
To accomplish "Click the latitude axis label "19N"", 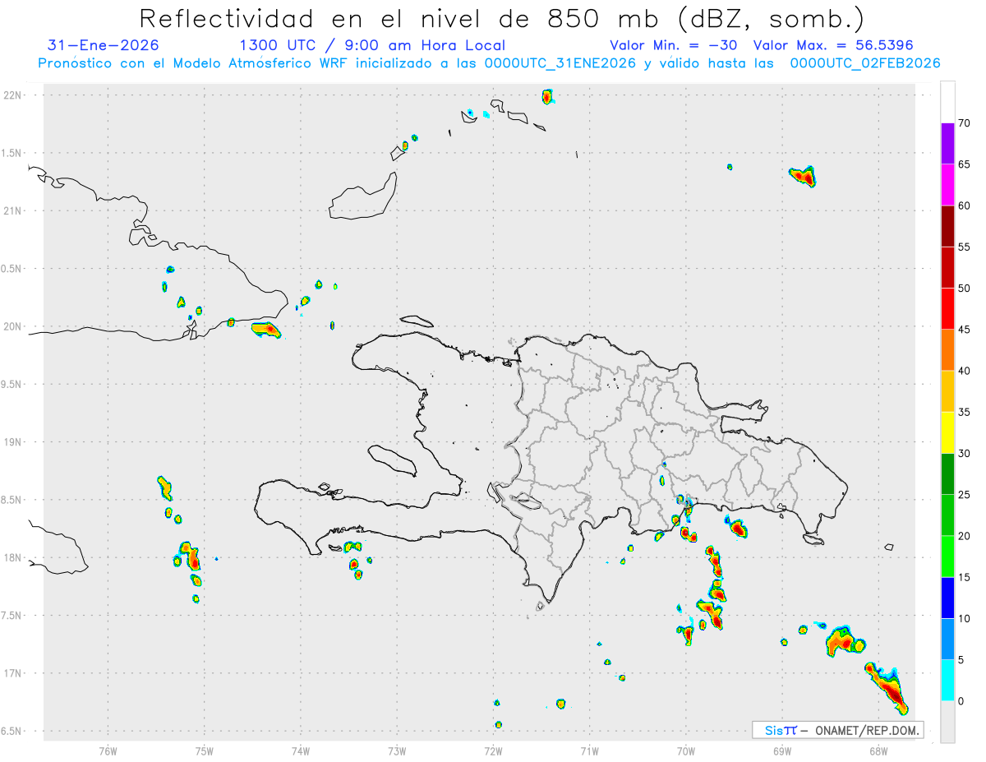I will pyautogui.click(x=14, y=442).
